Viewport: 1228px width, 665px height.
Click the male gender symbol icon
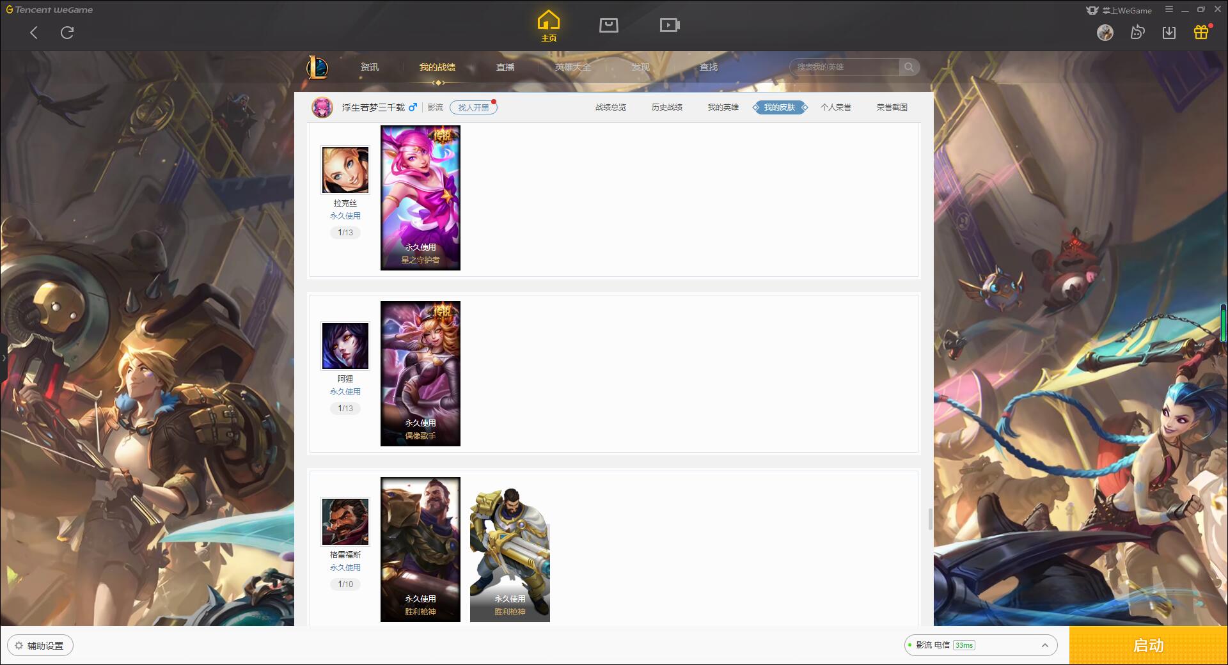413,107
